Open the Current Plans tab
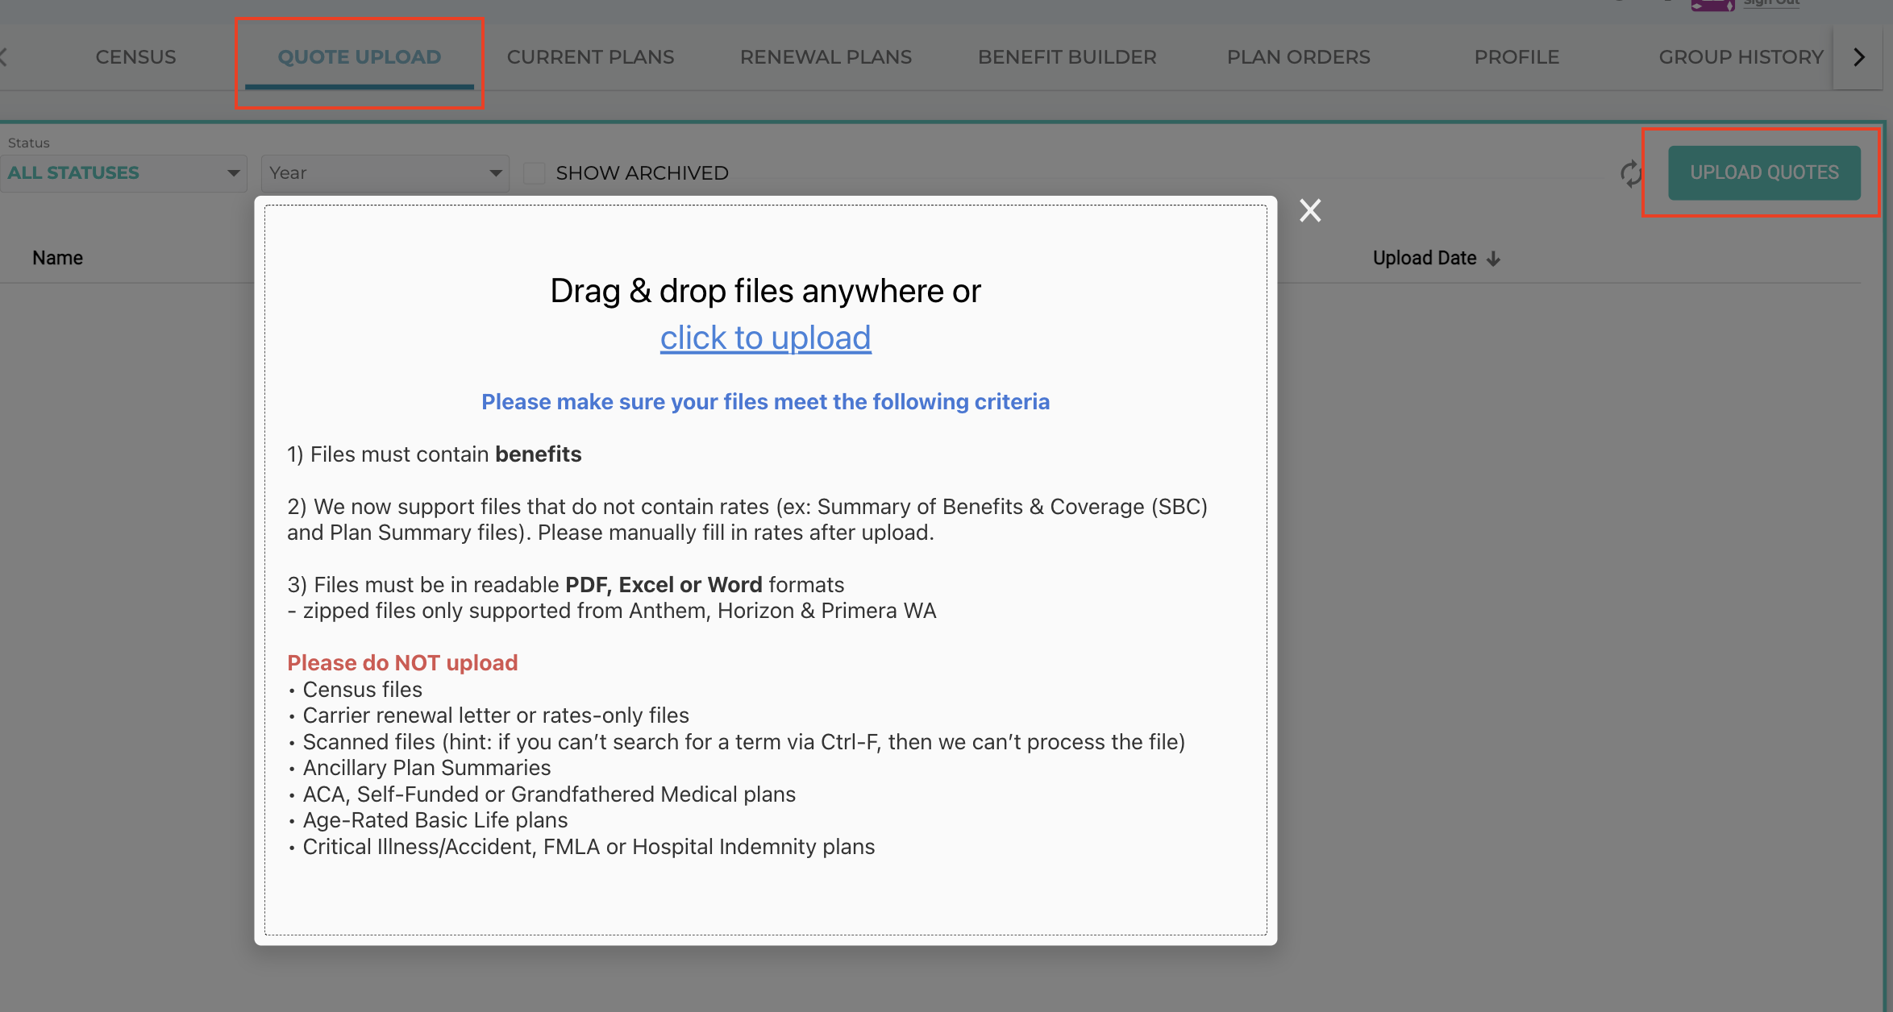 coord(590,57)
